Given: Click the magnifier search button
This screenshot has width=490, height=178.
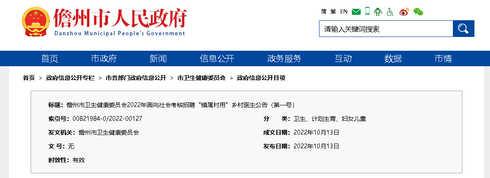Looking at the screenshot, I should 463,29.
